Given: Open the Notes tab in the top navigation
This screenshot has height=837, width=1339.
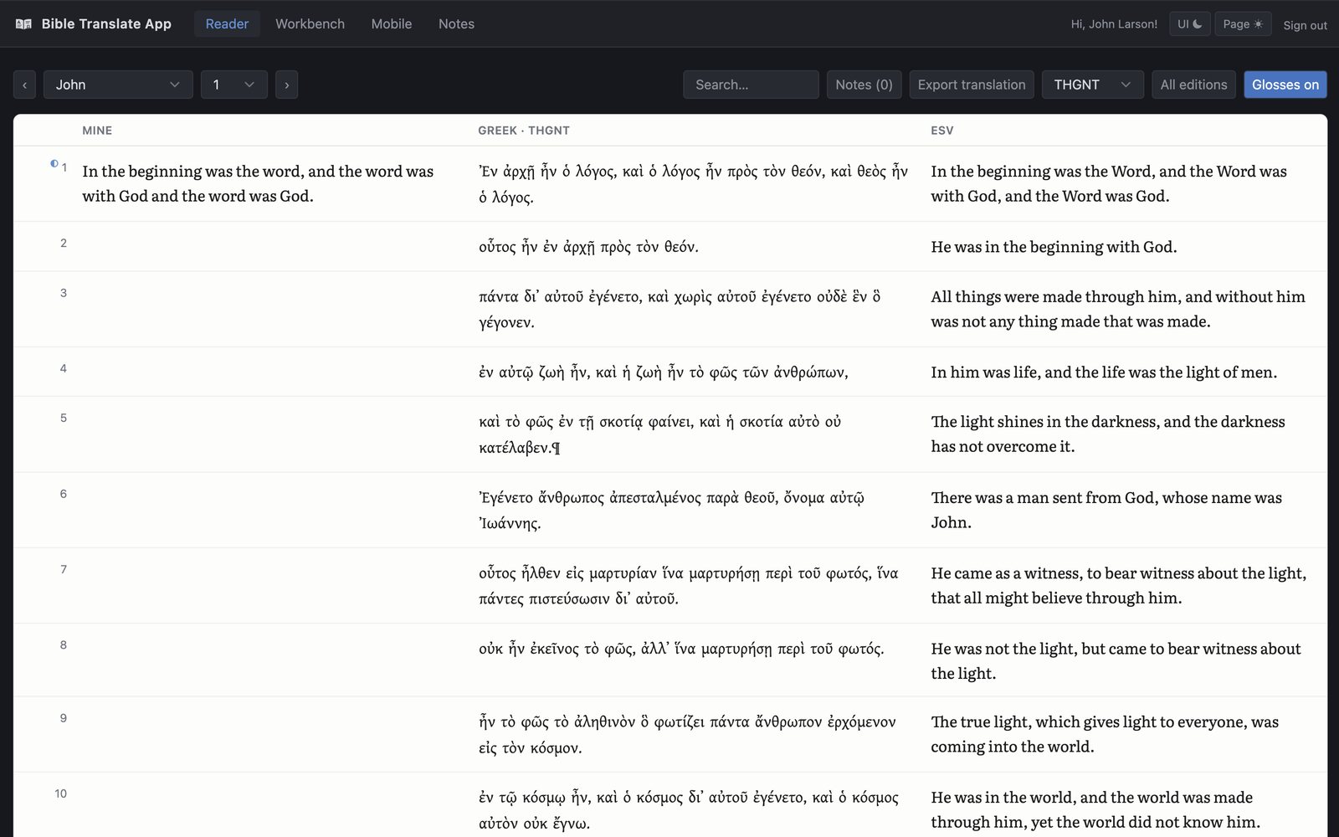Looking at the screenshot, I should [456, 24].
